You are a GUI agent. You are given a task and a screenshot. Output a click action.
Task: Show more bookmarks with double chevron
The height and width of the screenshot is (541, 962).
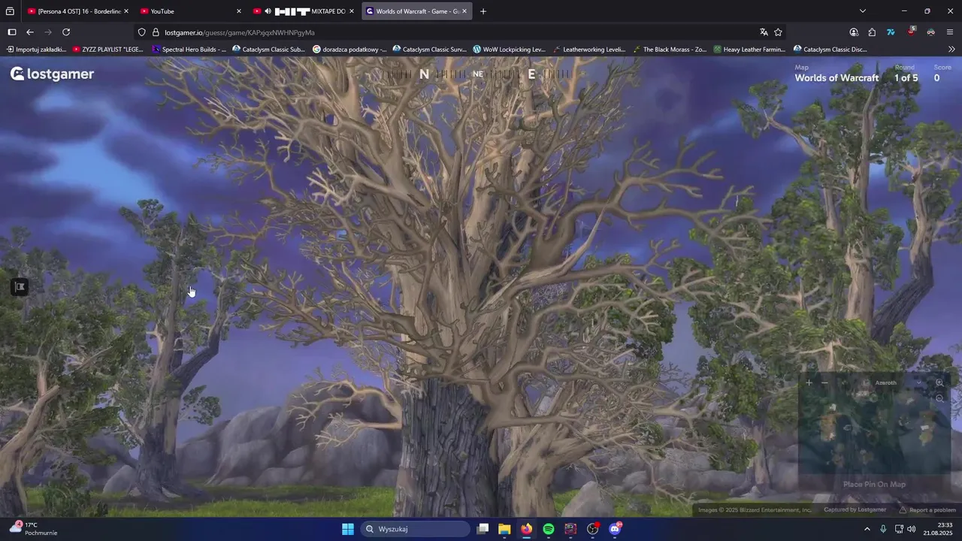[951, 50]
